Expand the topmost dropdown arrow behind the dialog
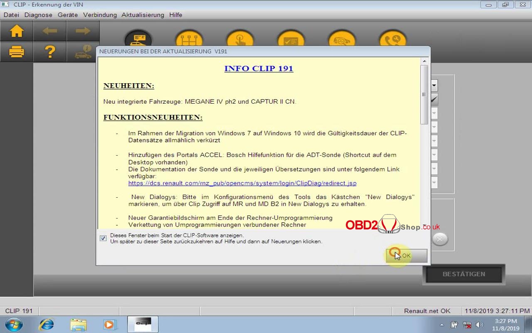Viewport: 532px width, 333px height. [434, 85]
